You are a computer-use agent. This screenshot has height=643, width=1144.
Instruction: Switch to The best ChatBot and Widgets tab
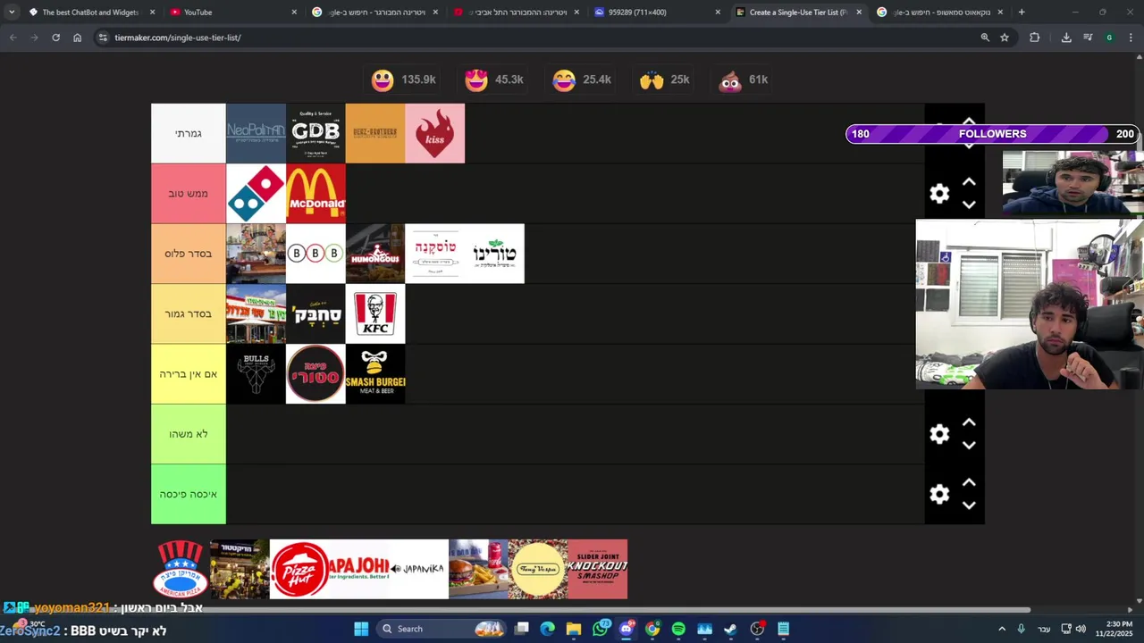[89, 13]
